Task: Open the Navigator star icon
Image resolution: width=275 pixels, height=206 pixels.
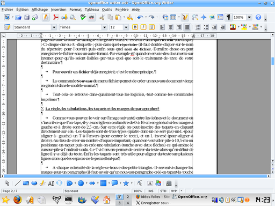Action: tap(204, 17)
